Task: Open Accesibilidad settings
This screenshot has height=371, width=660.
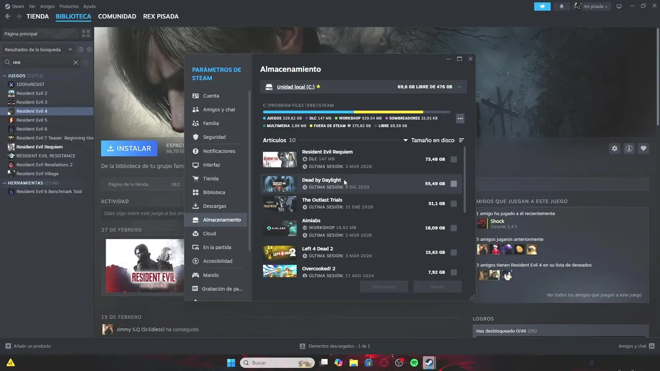Action: (217, 261)
